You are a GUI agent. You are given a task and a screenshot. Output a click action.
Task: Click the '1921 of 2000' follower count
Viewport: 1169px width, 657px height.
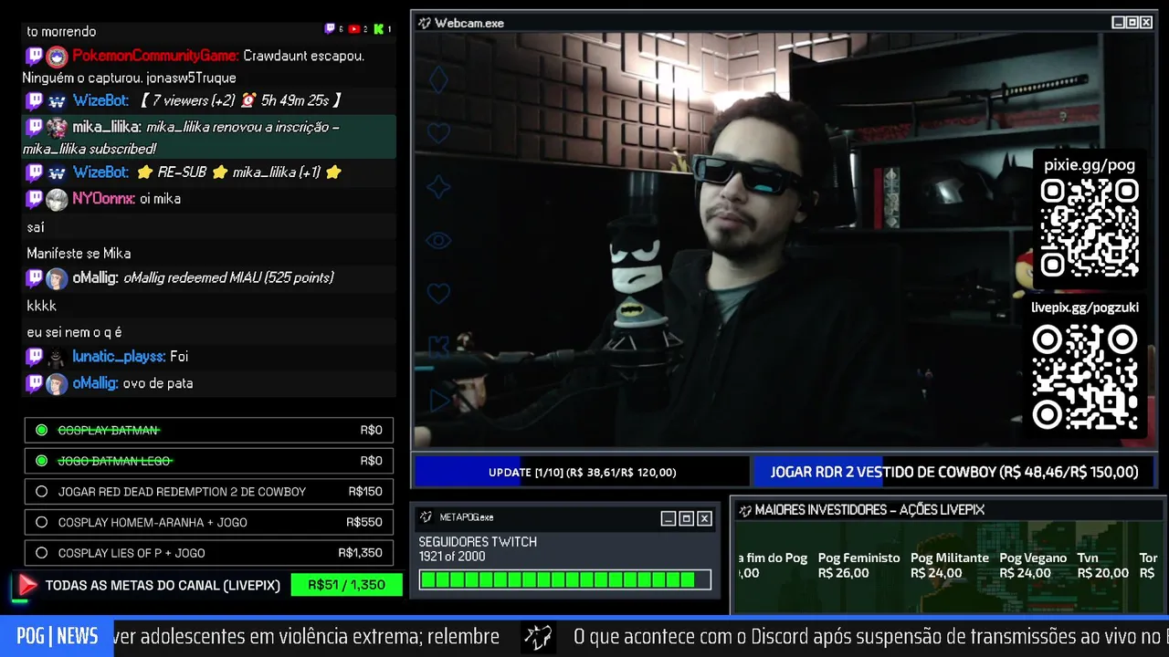[454, 557]
